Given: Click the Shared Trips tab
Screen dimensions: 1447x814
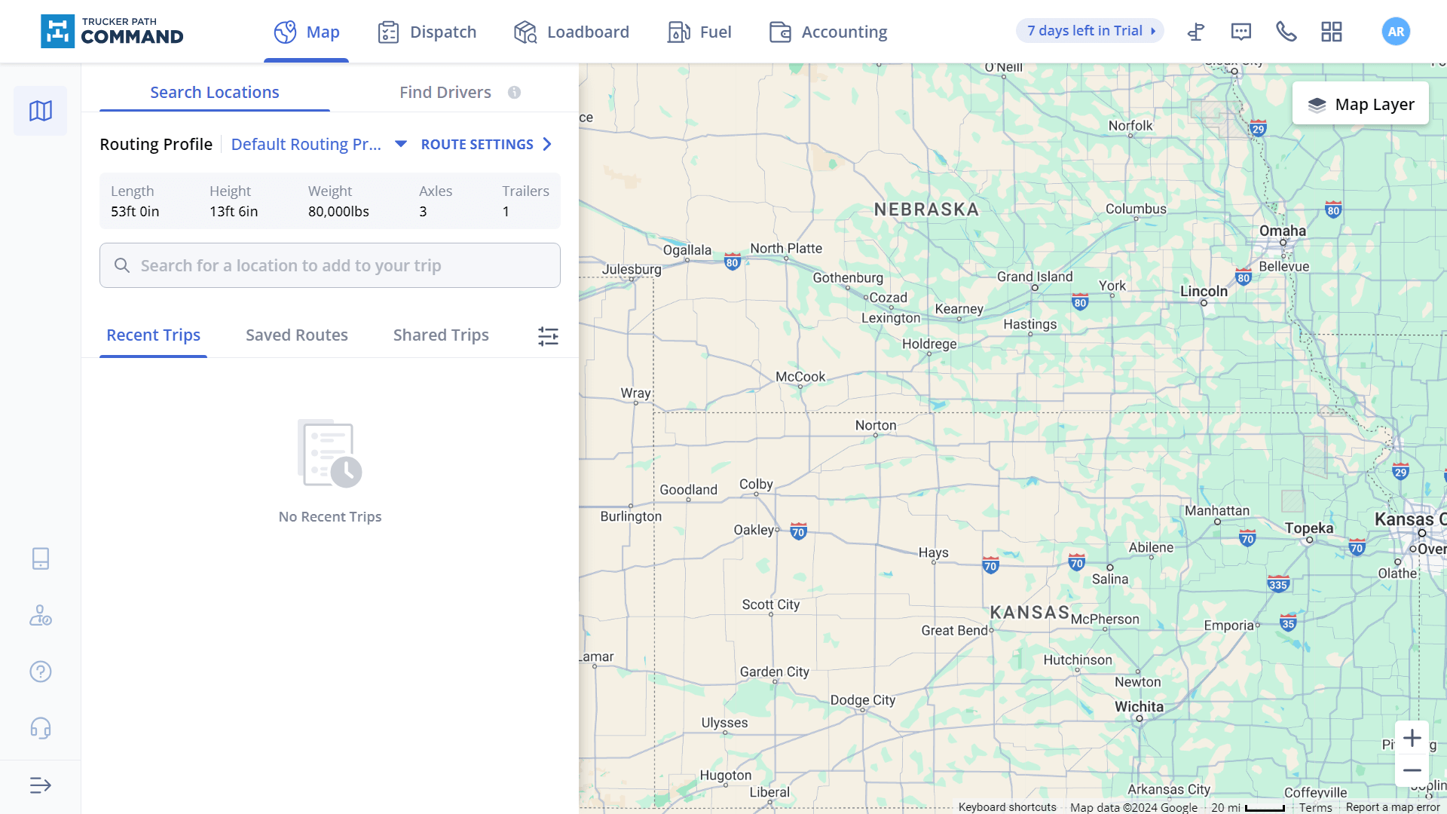Looking at the screenshot, I should [x=440, y=334].
